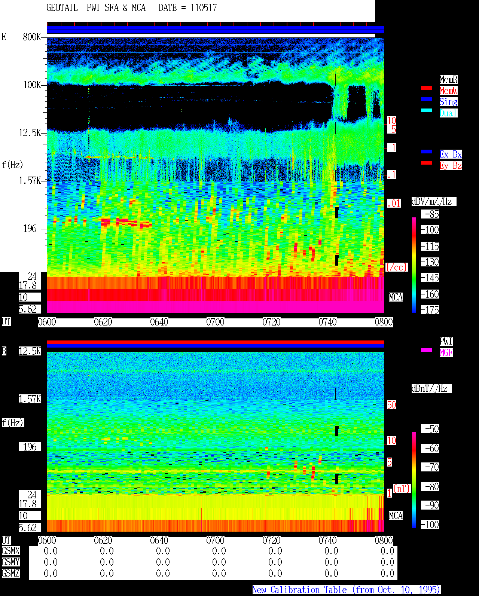Viewport: 479px width, 596px height.
Task: Click the red MemW legend swatch
Action: [x=427, y=88]
